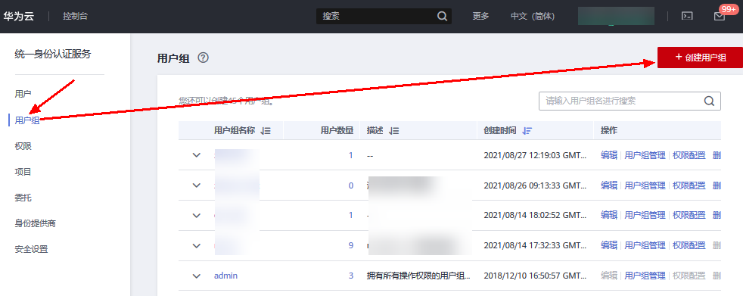The width and height of the screenshot is (743, 296).
Task: Click user count 3 for admin group
Action: click(350, 276)
